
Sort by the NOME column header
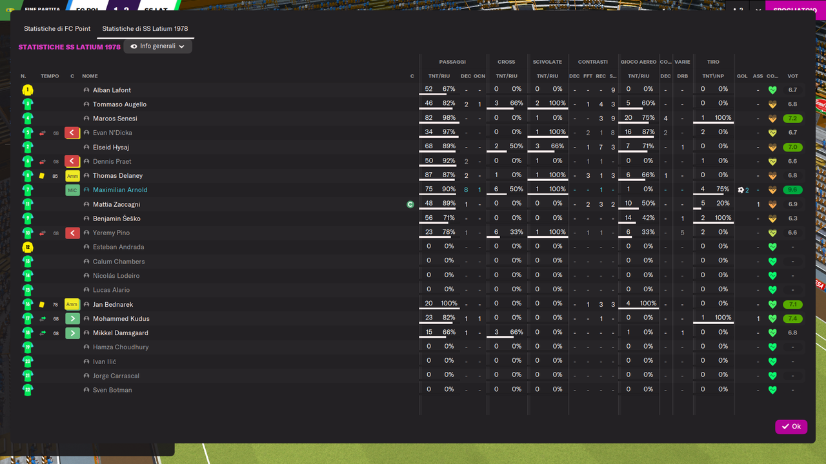tap(90, 76)
